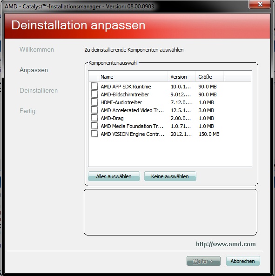
Task: Open the http://www.amd.com link
Action: pos(226,244)
